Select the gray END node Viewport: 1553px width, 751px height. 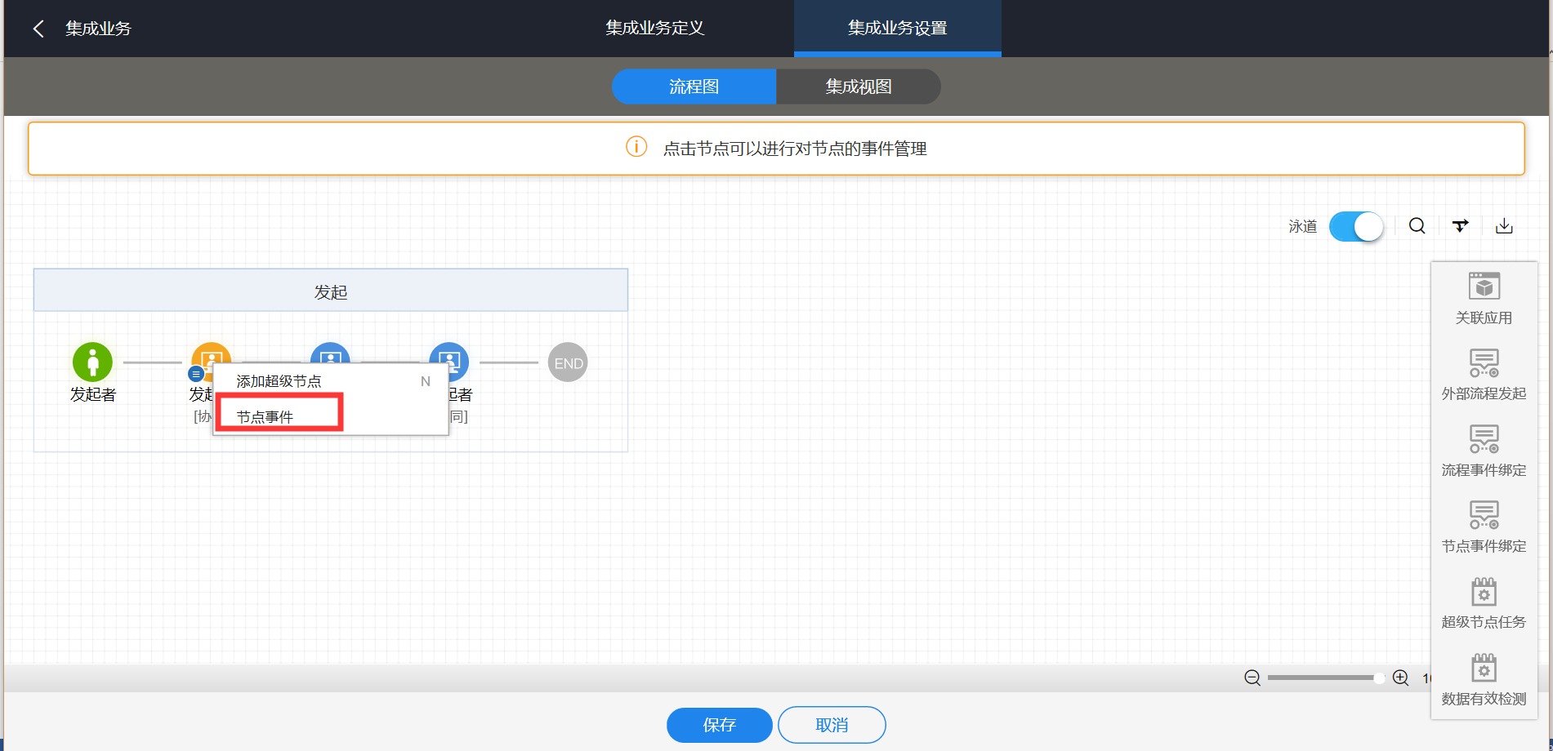click(x=568, y=362)
